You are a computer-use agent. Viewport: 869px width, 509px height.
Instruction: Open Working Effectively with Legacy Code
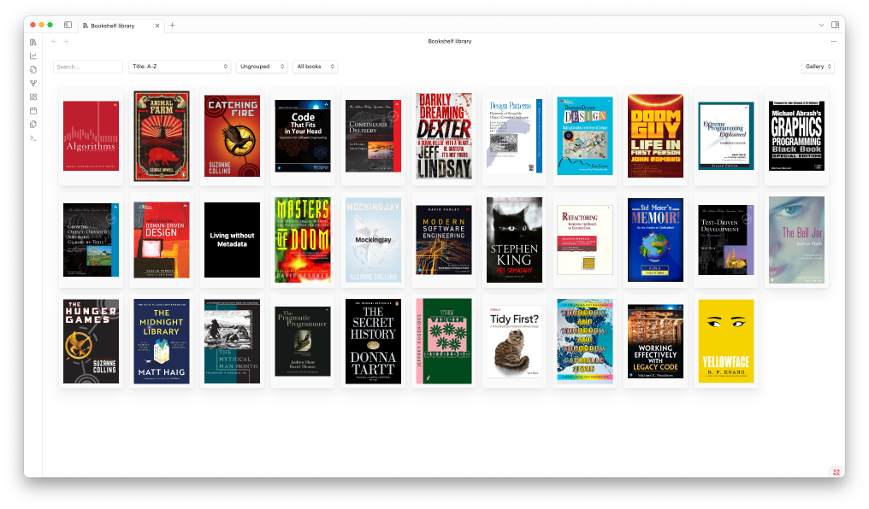click(x=656, y=342)
